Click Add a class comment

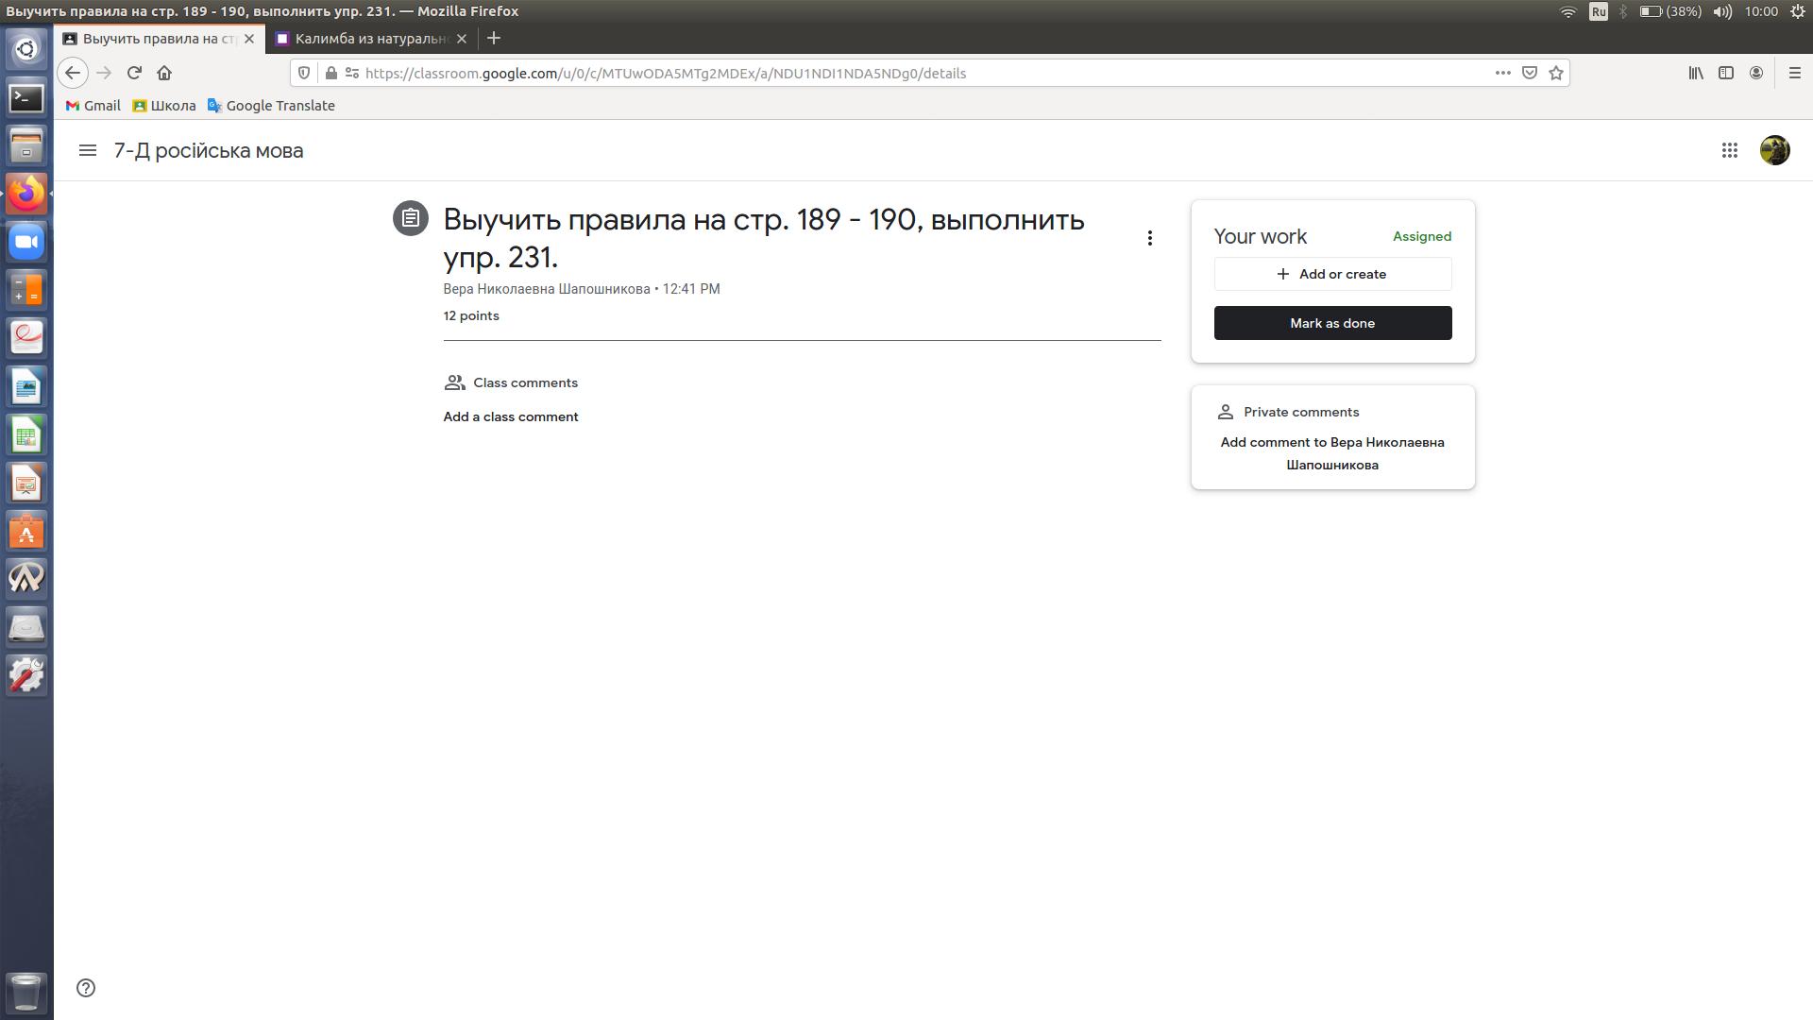click(511, 416)
